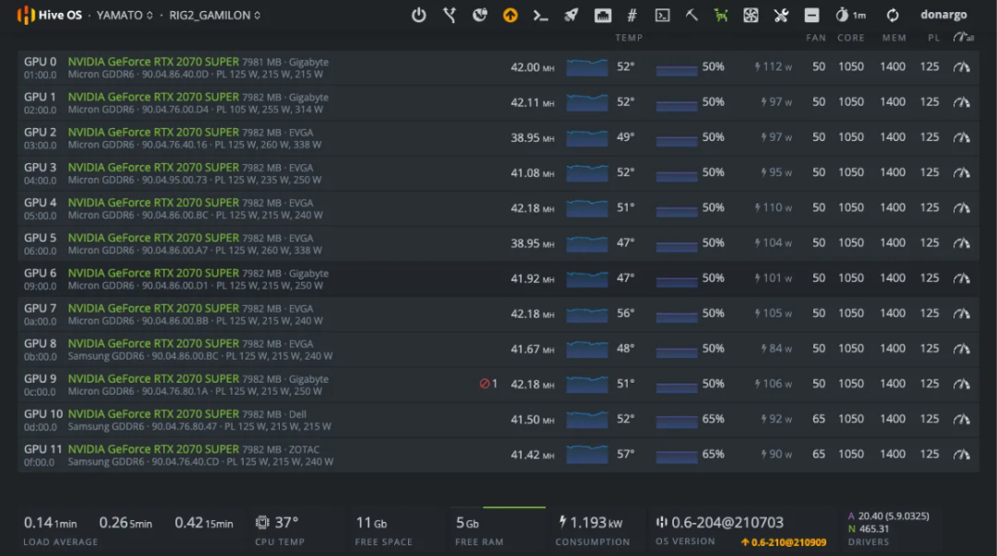Click the CORE column header
This screenshot has height=556, width=997.
point(851,38)
